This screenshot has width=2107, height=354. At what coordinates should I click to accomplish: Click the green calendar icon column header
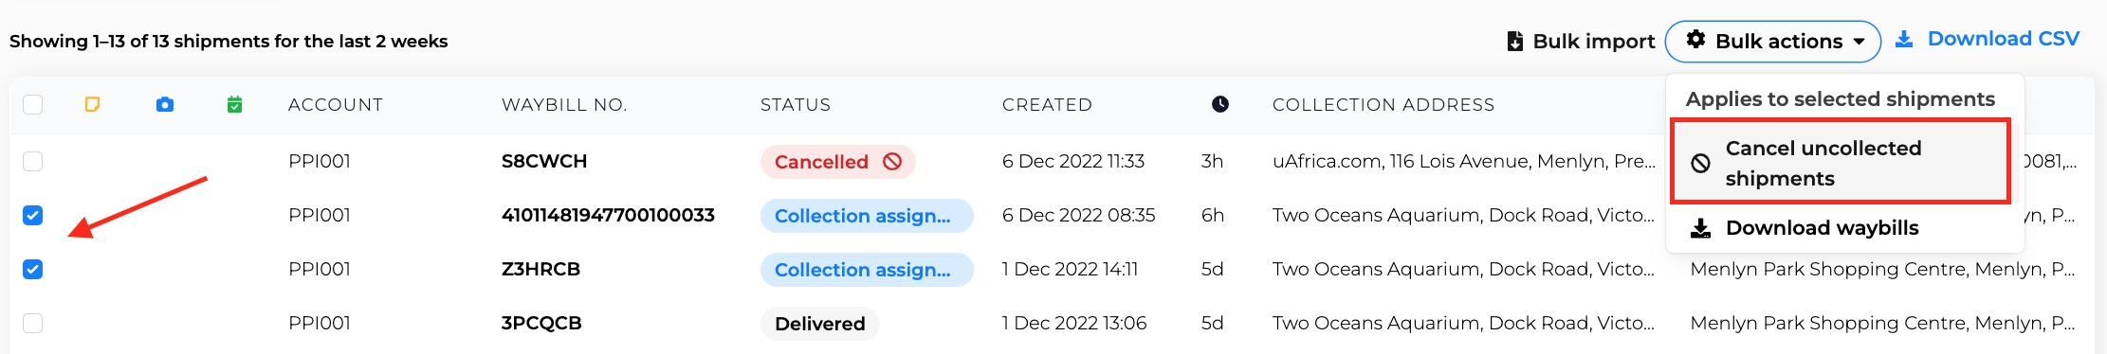pos(235,104)
